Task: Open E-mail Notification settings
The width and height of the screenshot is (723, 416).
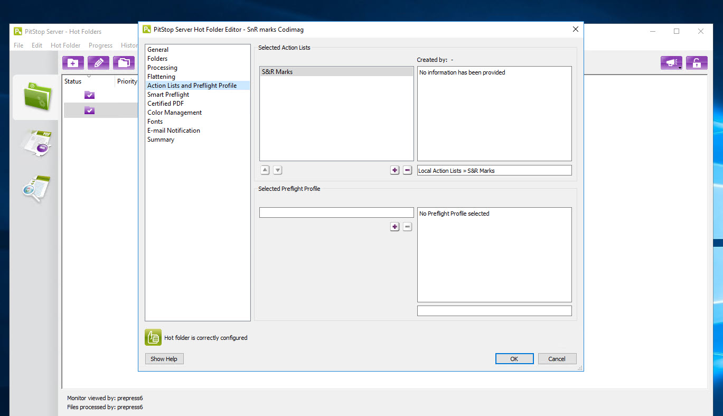Action: coord(173,131)
